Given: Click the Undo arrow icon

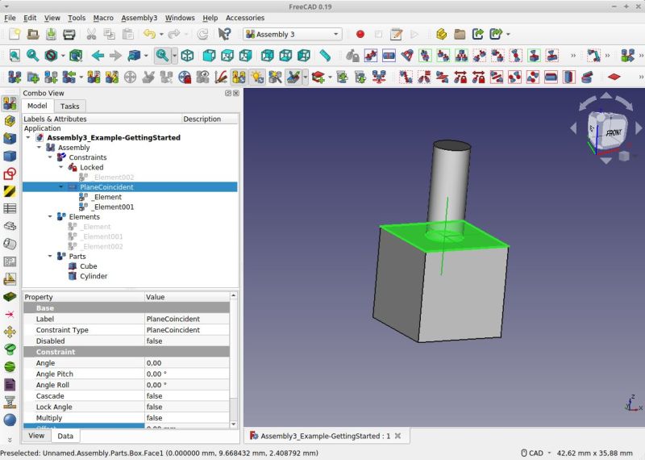Looking at the screenshot, I should point(149,34).
